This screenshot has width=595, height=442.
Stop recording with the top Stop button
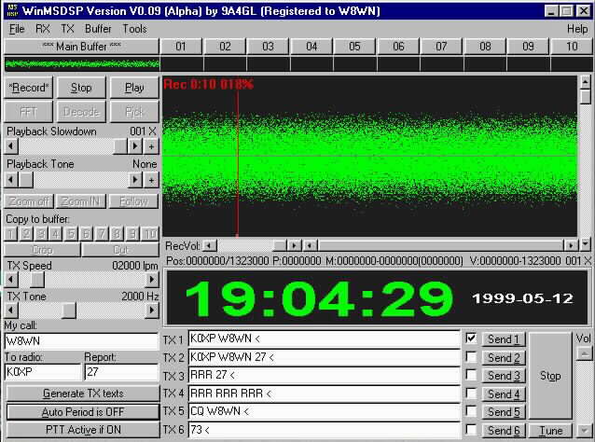click(81, 88)
